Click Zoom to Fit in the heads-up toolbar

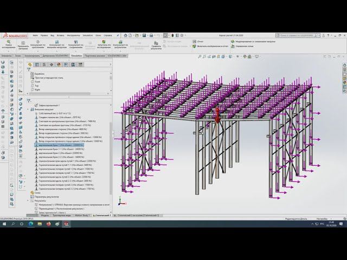pyautogui.click(x=200, y=57)
